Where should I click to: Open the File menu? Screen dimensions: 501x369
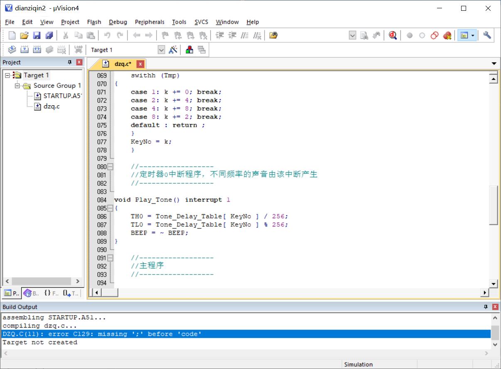click(10, 22)
